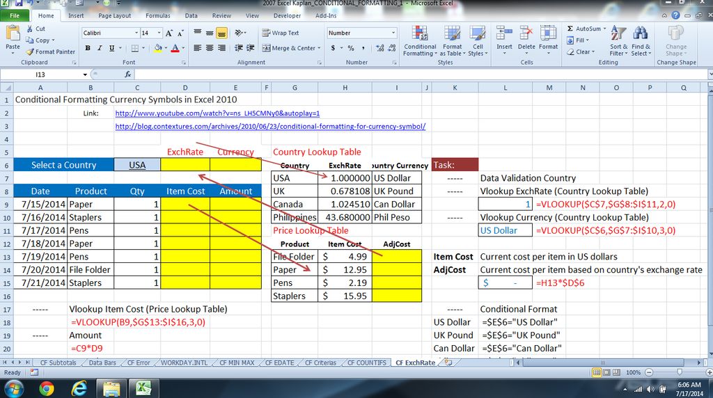Open the youtube.com hyperlink
The image size is (713, 398).
coord(217,113)
